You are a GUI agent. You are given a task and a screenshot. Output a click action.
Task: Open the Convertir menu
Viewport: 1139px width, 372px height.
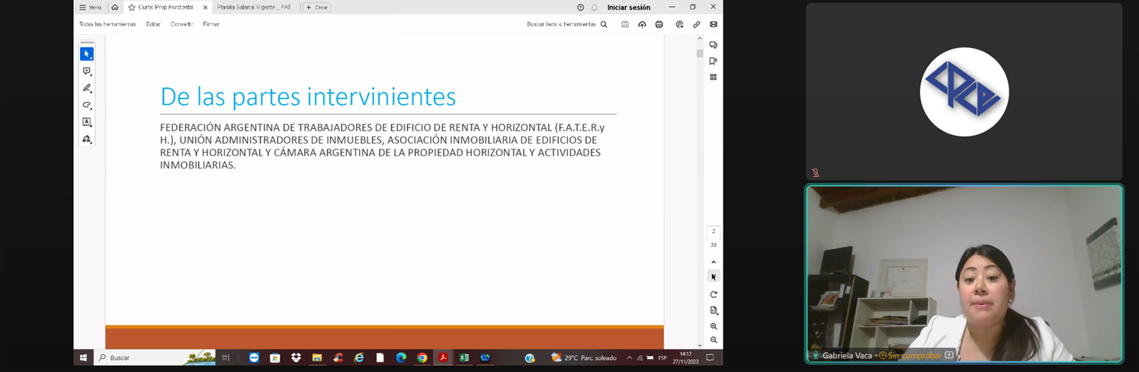tap(181, 24)
